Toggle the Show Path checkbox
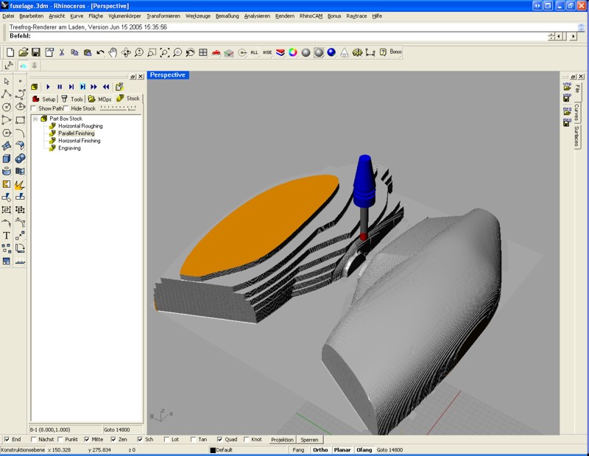The height and width of the screenshot is (456, 589). (33, 108)
